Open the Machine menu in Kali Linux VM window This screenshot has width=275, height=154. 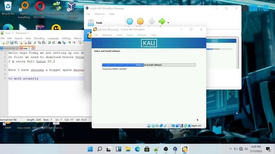(107, 35)
